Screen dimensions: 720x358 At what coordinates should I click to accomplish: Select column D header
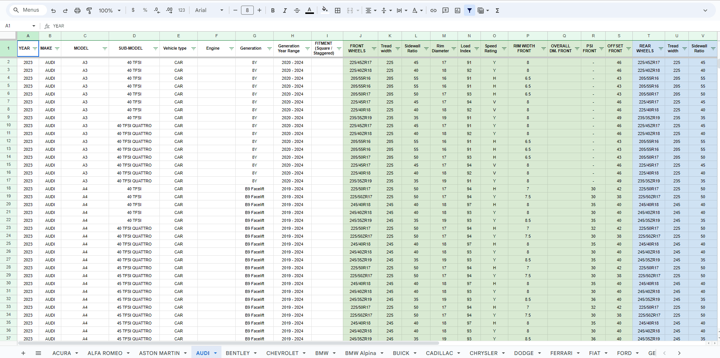coord(134,36)
